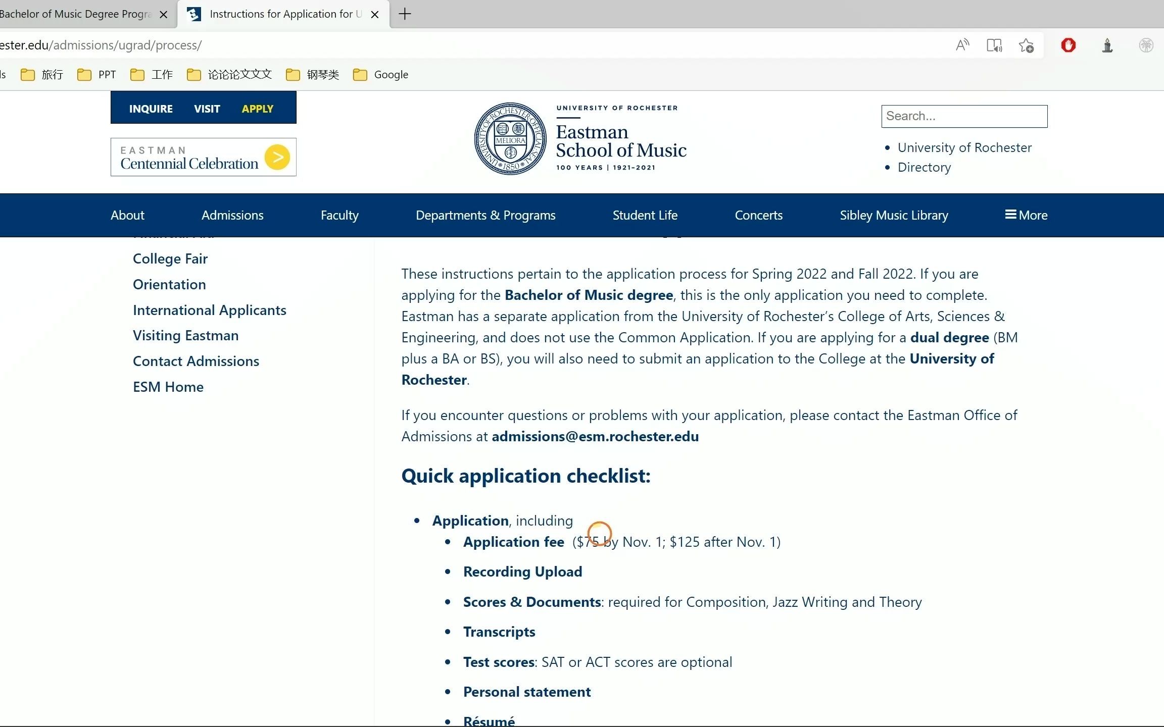
Task: Open the red ad blocker extension icon
Action: [x=1069, y=45]
